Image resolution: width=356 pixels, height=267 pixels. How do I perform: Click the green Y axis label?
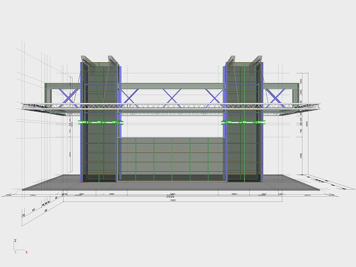click(15, 252)
